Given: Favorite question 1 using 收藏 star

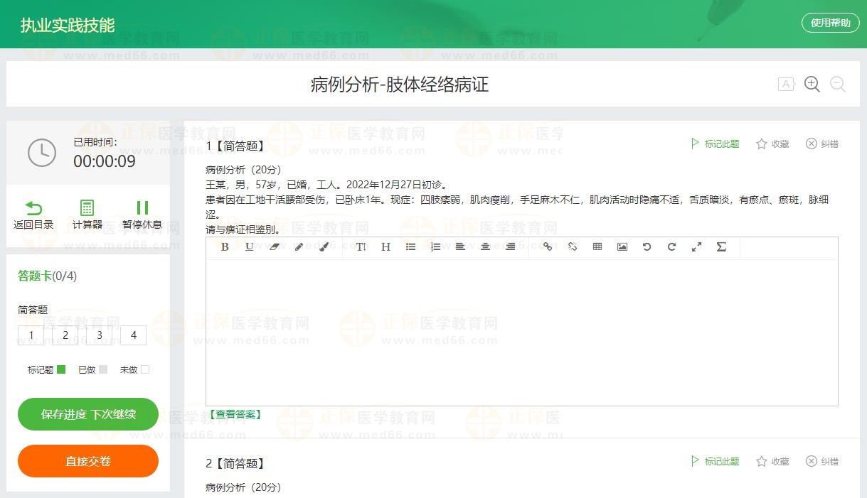Looking at the screenshot, I should pyautogui.click(x=772, y=144).
